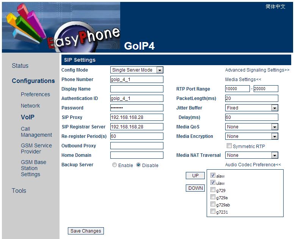Switch language to 简体中文
The width and height of the screenshot is (295, 239).
point(275,6)
